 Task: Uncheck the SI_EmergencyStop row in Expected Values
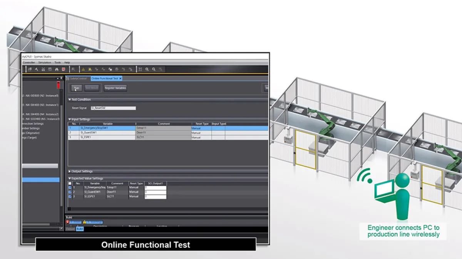70,187
